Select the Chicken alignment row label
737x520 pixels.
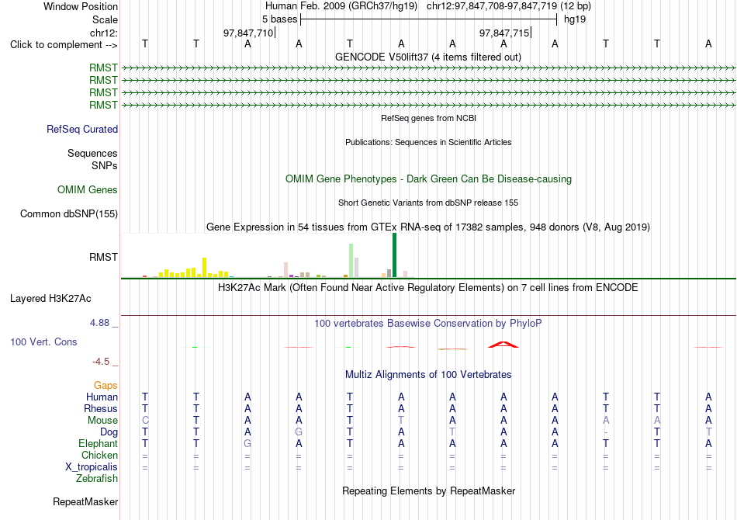(x=99, y=455)
